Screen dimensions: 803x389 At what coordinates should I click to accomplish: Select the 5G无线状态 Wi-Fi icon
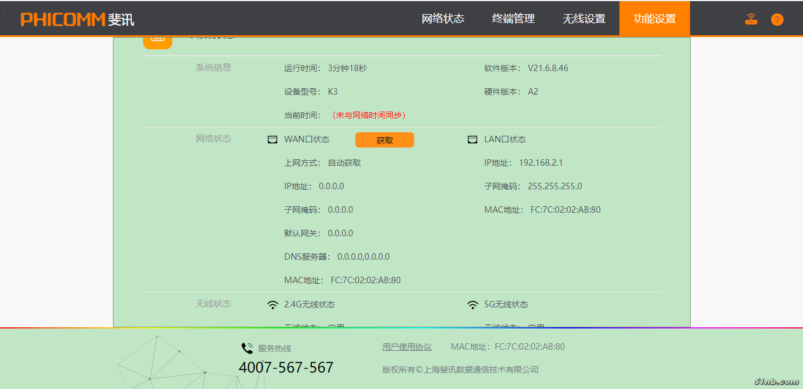click(472, 304)
